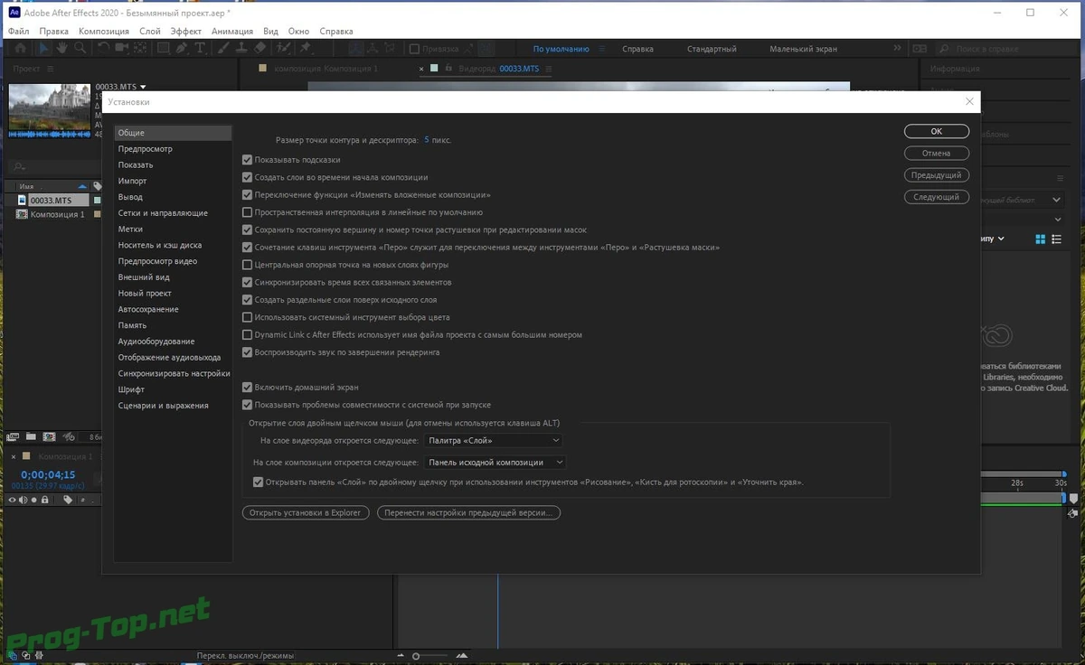Go to "Следующий" preferences page
Screen dimensions: 1085x665
point(937,197)
